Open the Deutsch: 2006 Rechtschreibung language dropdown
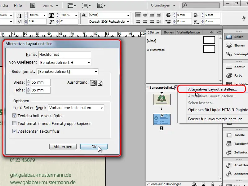This screenshot has height=186, width=248. [x=128, y=22]
